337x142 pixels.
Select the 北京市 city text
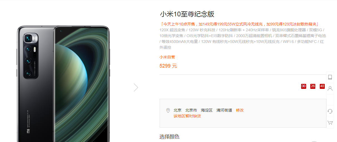coord(191,110)
